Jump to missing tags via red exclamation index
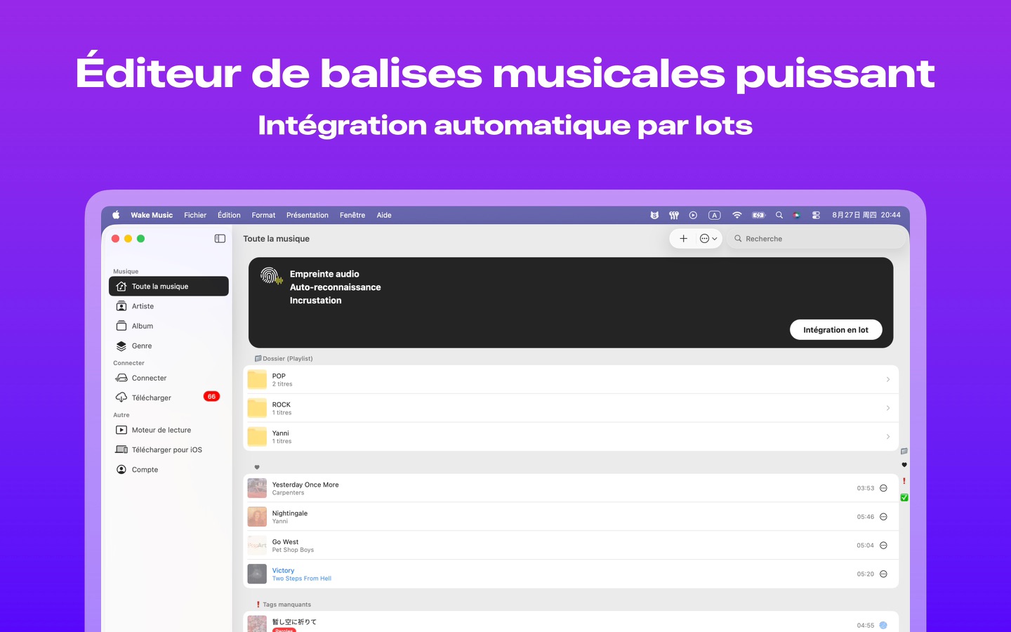 coord(904,481)
